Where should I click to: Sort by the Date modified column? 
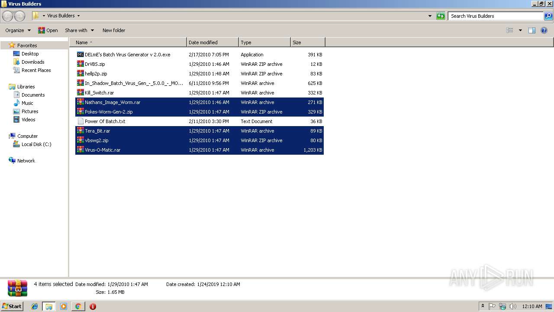coord(213,42)
